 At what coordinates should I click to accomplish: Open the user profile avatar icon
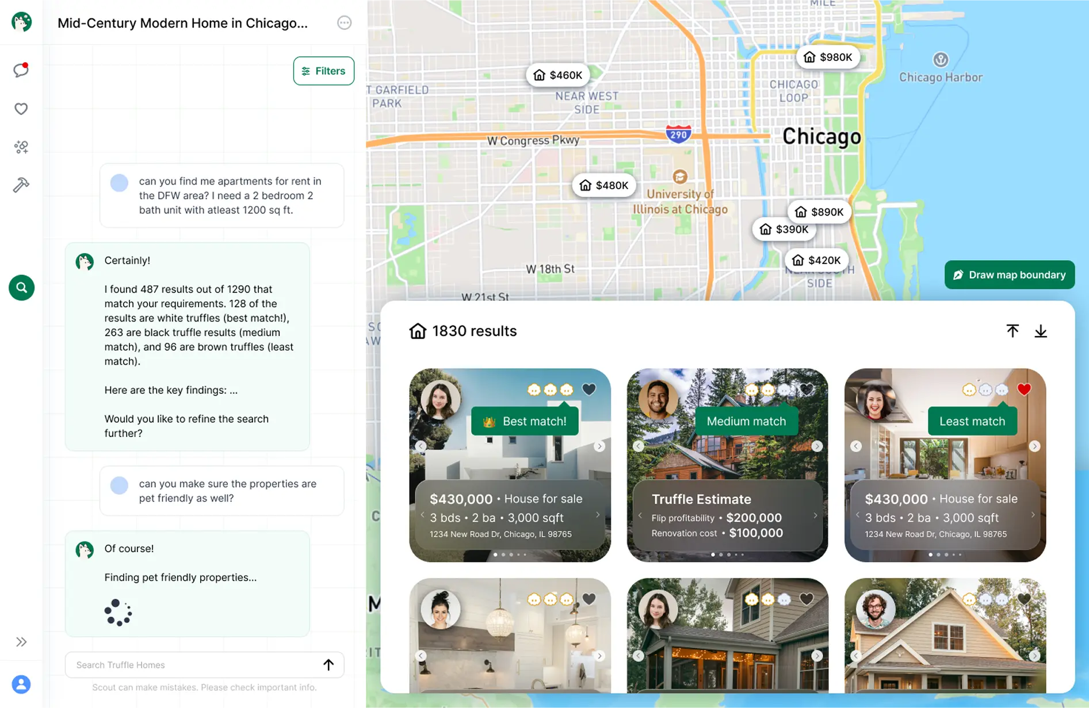(x=21, y=684)
